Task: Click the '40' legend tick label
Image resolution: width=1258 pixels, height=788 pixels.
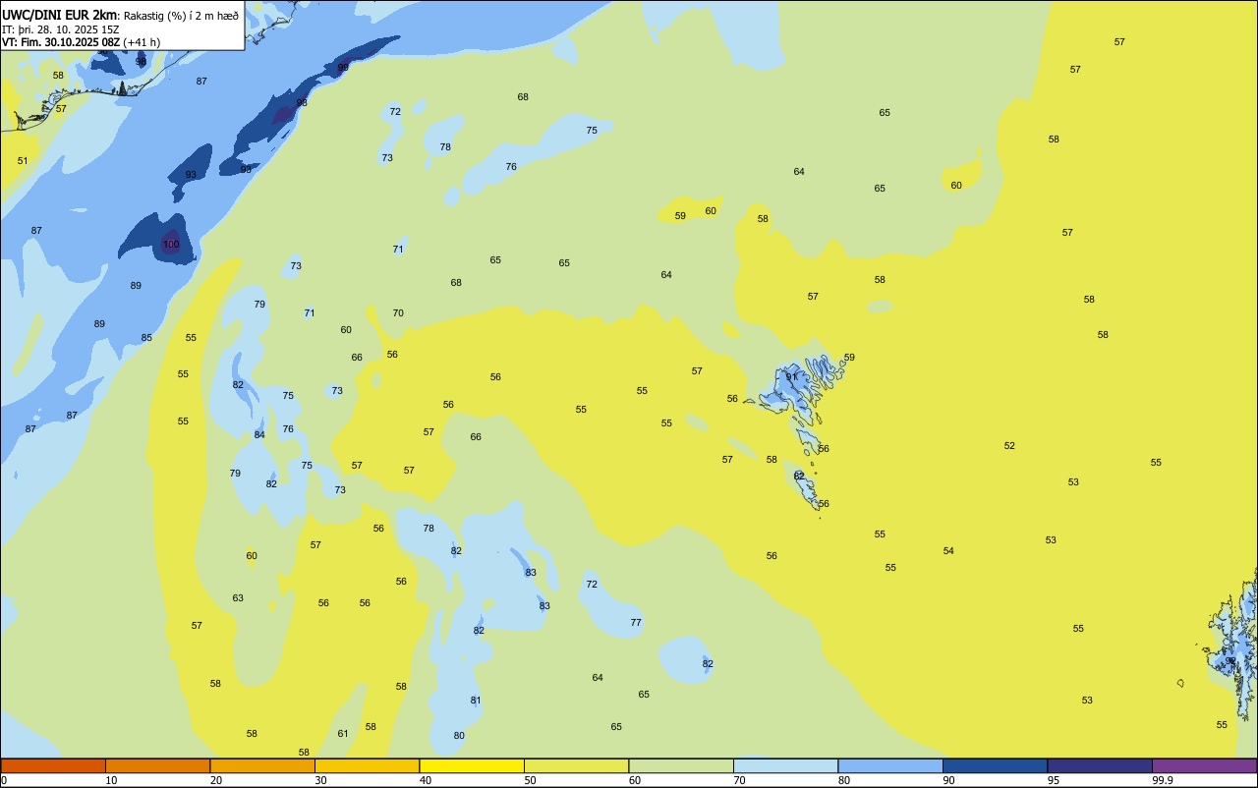Action: [x=426, y=780]
